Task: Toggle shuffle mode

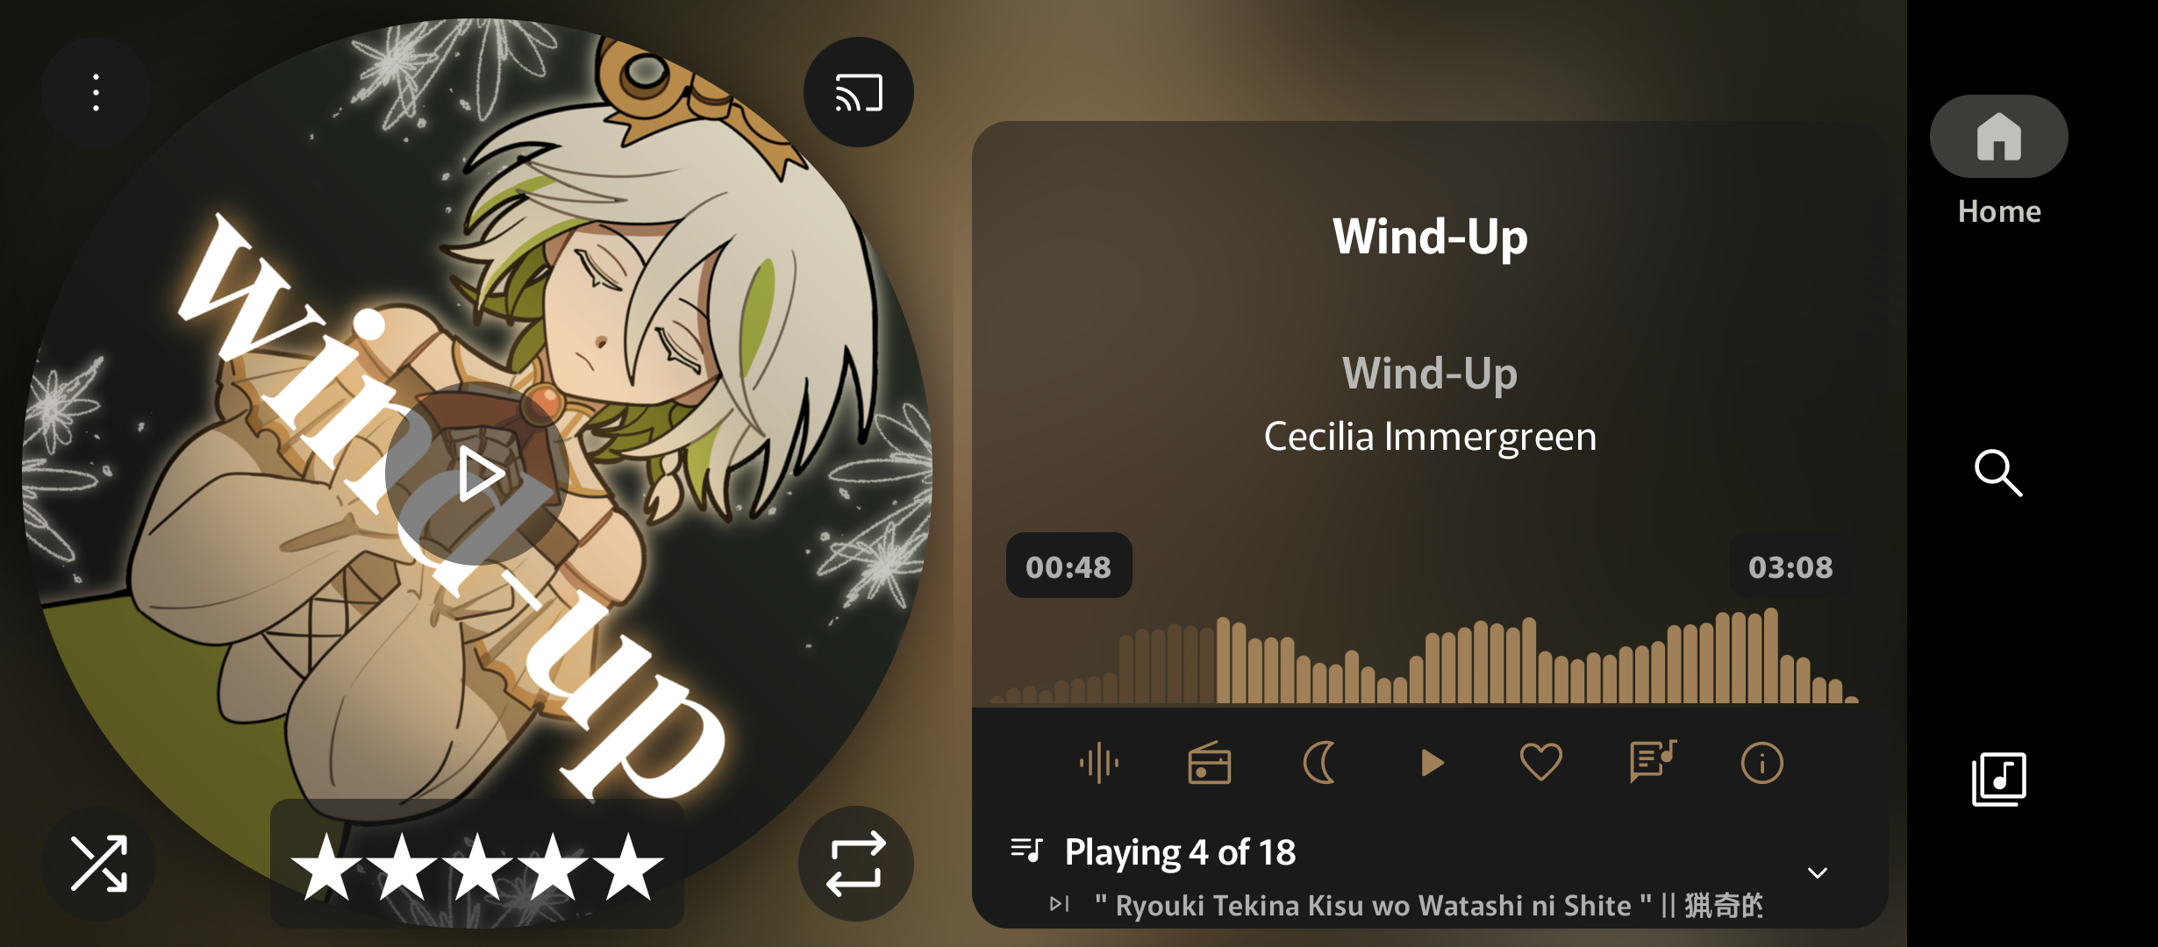Action: pyautogui.click(x=98, y=864)
